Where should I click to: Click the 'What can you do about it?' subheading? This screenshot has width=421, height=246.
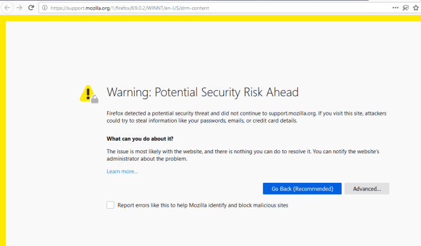140,138
